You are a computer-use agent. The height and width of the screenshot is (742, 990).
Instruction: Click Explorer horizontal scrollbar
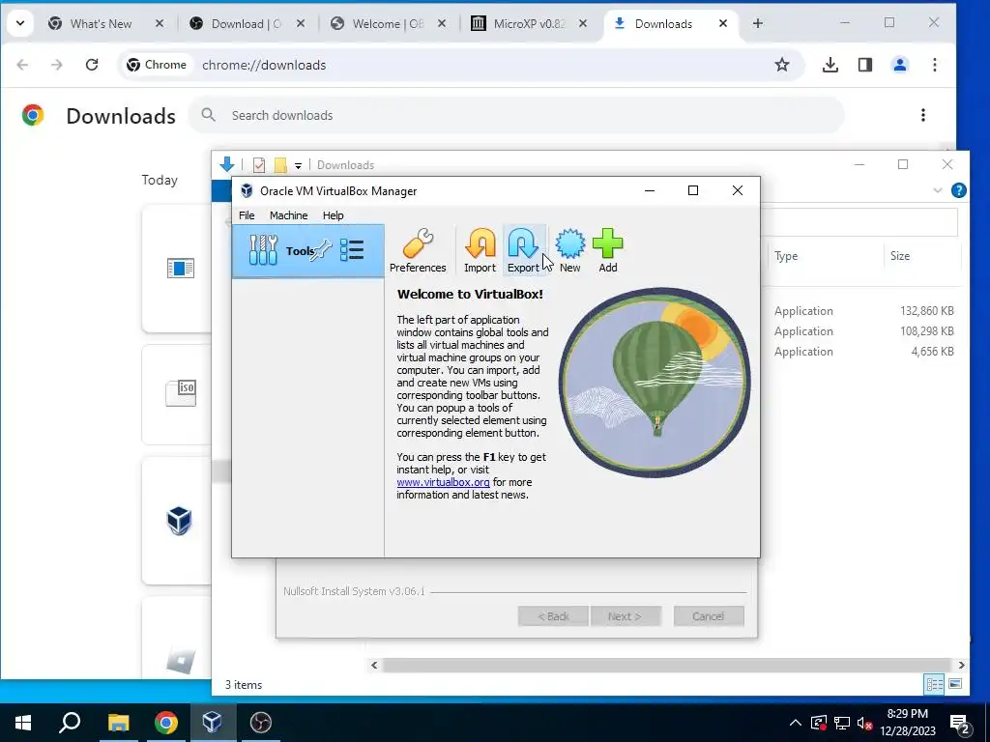coord(667,665)
